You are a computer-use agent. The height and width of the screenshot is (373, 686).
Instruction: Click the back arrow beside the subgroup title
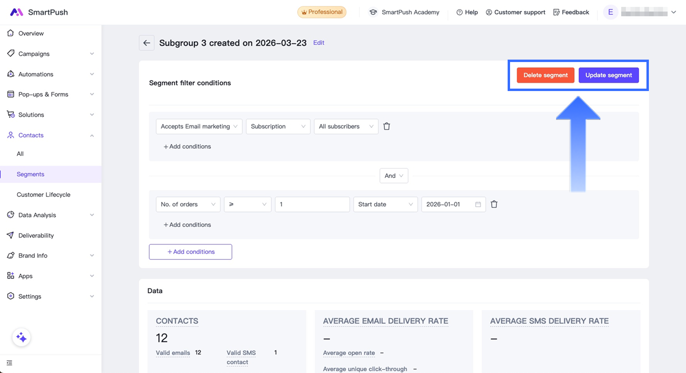click(146, 43)
